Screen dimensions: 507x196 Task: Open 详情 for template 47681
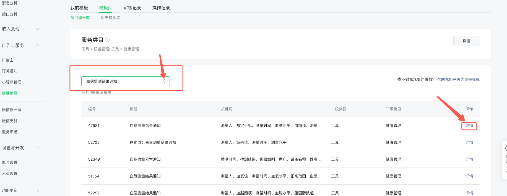(x=469, y=126)
